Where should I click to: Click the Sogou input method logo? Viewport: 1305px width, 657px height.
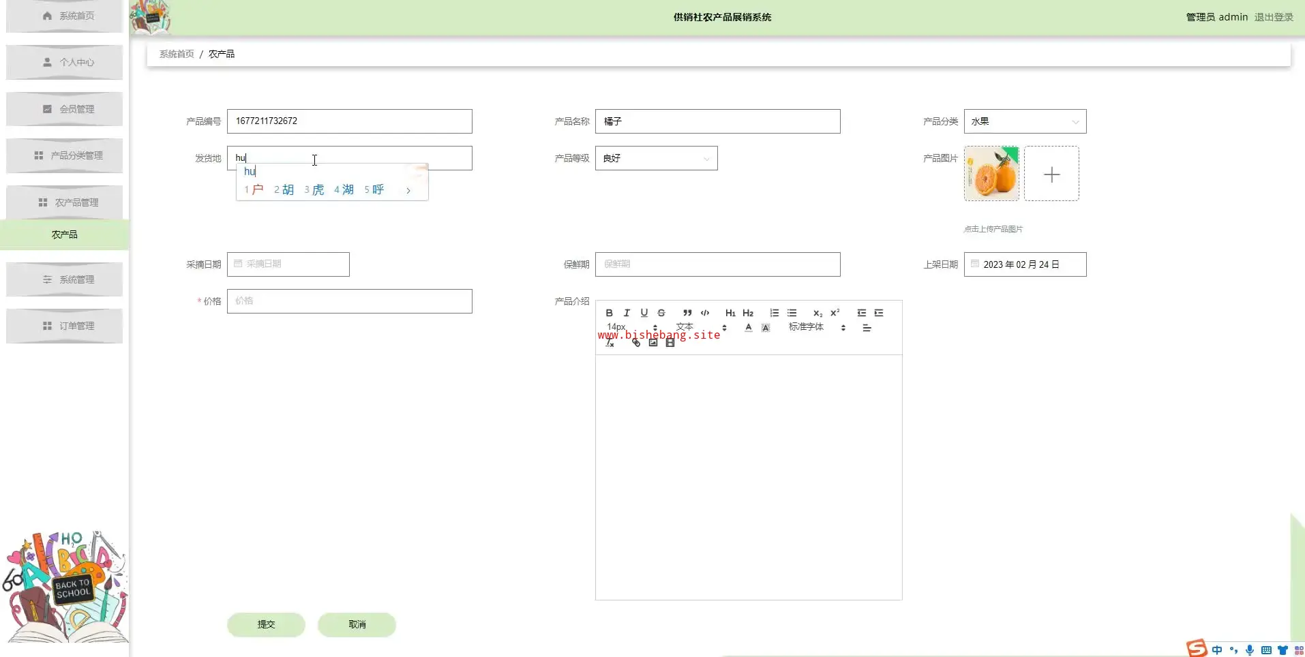[x=1197, y=648]
